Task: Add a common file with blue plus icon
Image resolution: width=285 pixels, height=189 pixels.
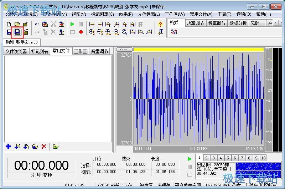Action: [8, 147]
